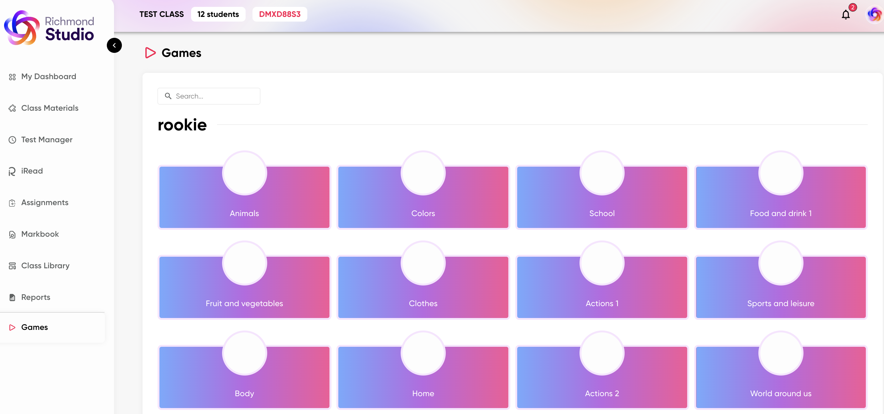Click the Markbook sidebar icon
The width and height of the screenshot is (884, 414).
point(12,234)
